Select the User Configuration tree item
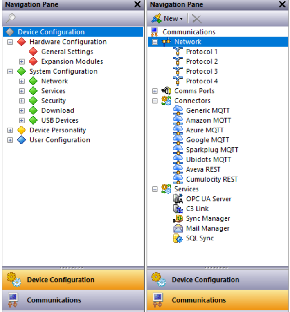290x312 pixels. [60, 140]
